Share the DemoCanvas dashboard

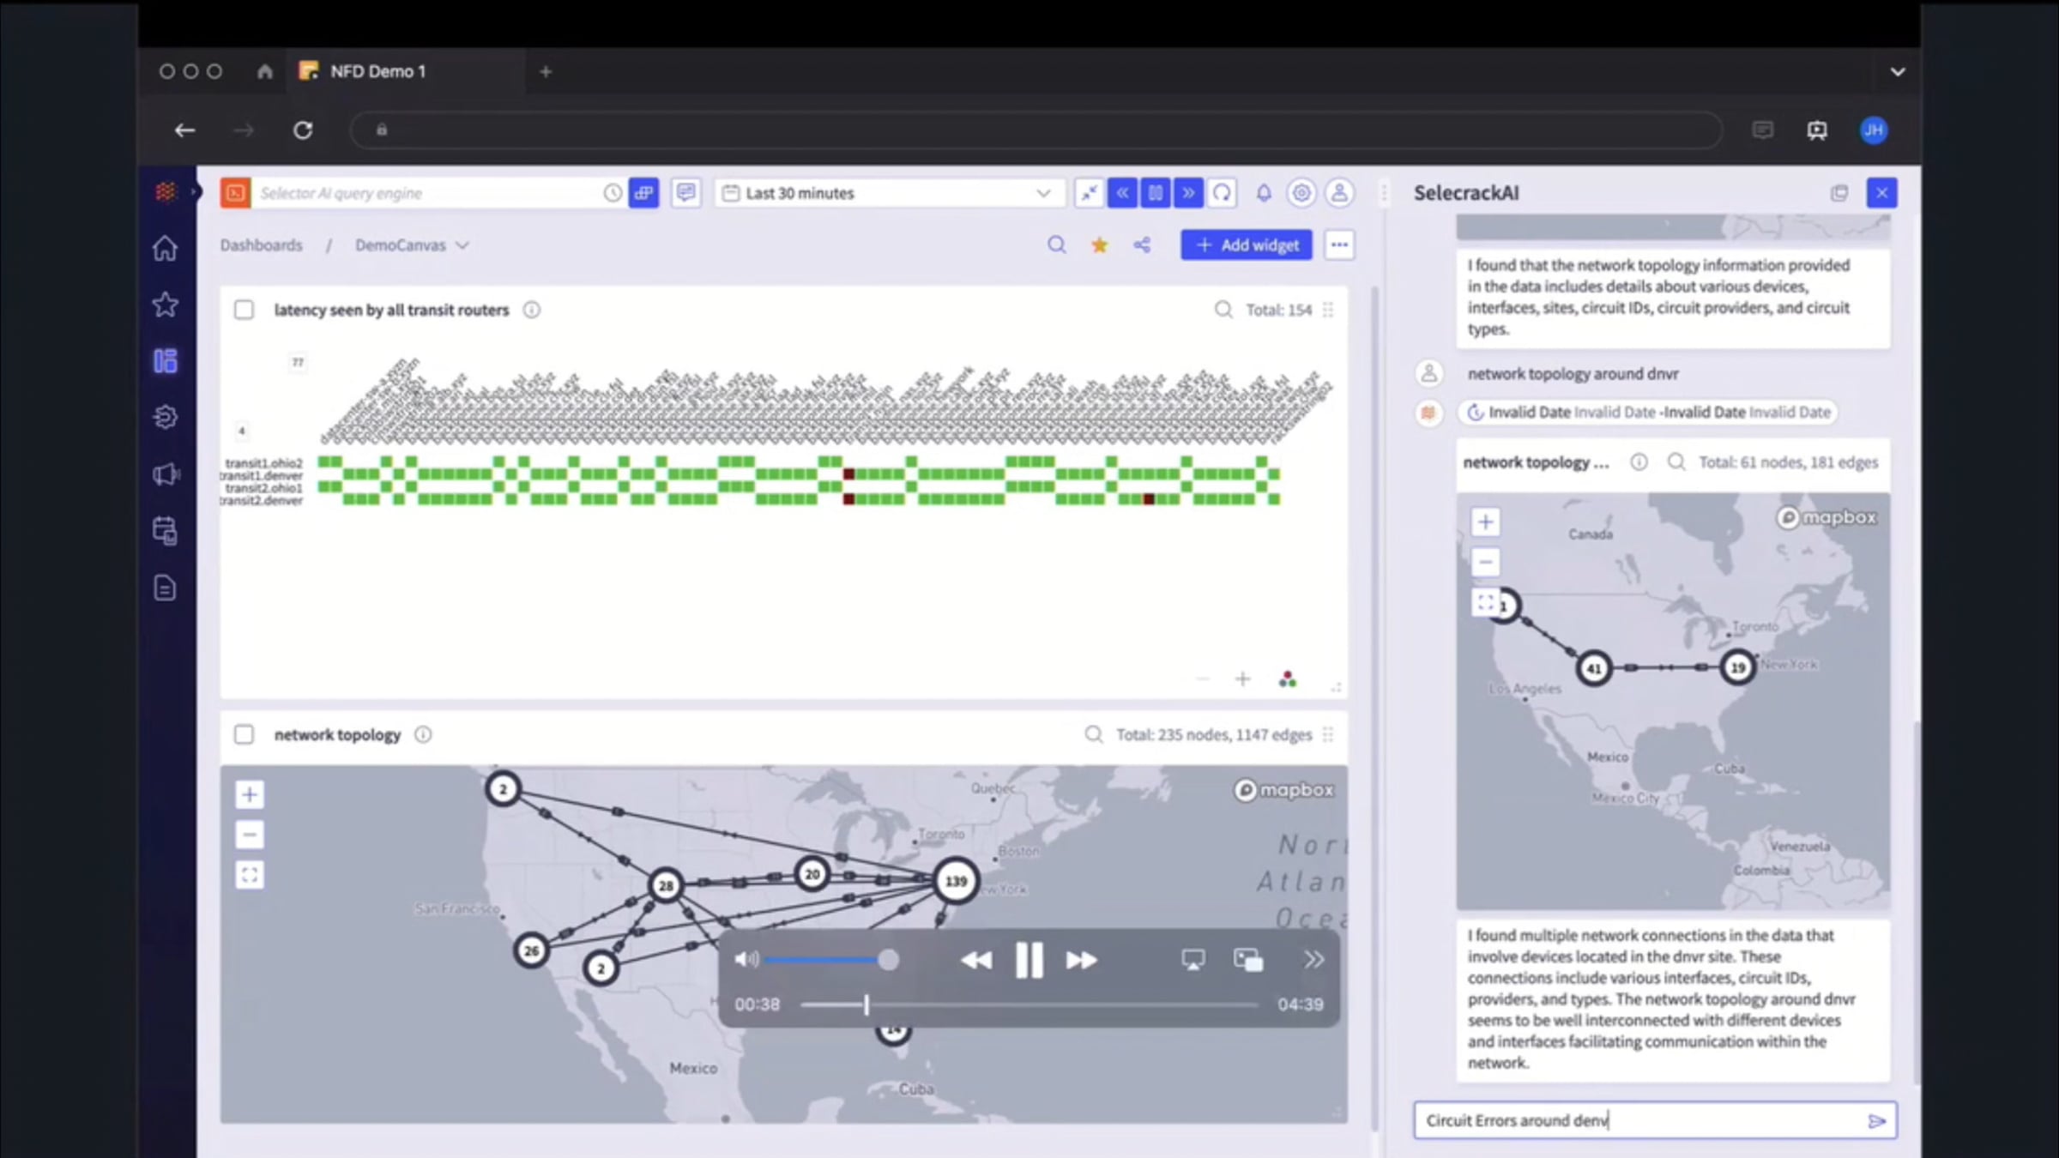pos(1142,245)
